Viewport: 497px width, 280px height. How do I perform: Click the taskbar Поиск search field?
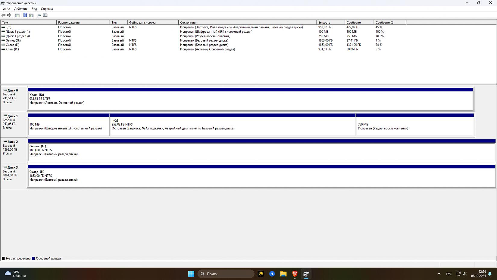click(x=226, y=274)
